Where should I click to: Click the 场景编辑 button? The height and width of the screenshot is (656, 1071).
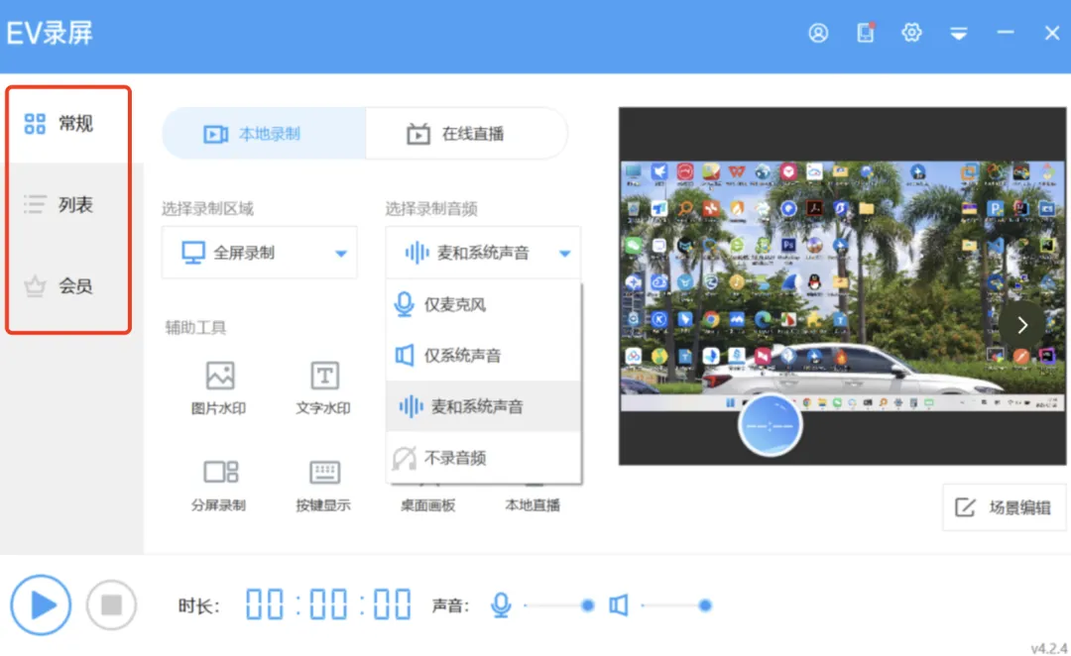pyautogui.click(x=1004, y=507)
